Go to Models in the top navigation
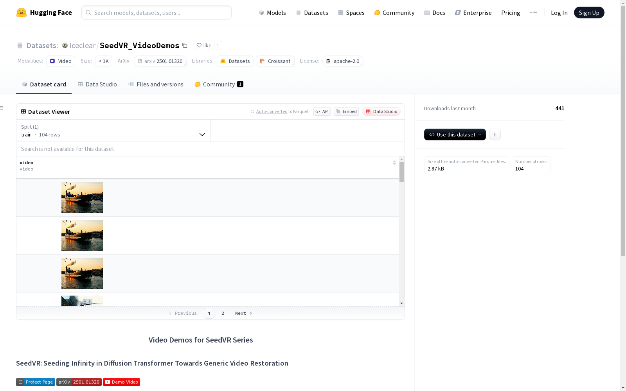 272,13
